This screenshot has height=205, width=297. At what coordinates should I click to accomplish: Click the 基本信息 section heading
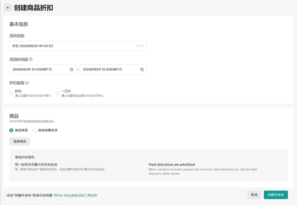click(x=19, y=24)
